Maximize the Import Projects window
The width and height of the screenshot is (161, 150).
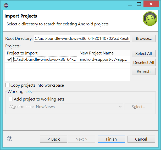(139, 4)
